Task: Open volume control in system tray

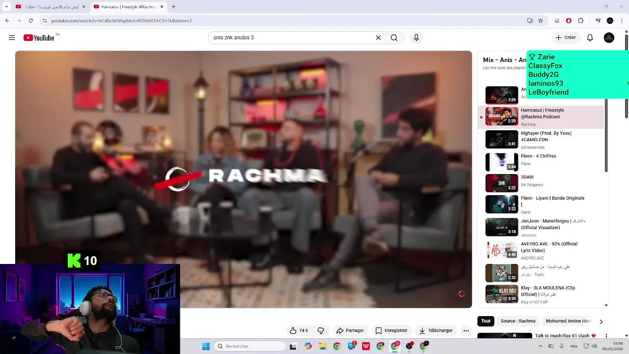Action: click(x=594, y=346)
